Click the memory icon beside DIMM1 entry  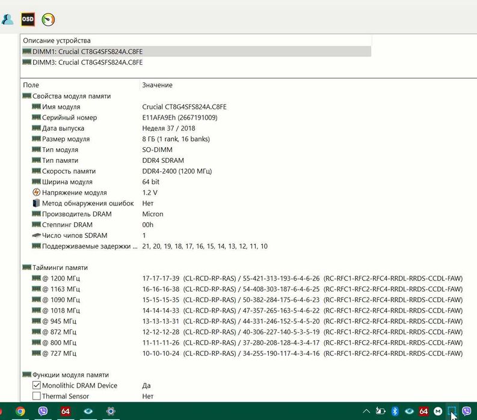27,51
